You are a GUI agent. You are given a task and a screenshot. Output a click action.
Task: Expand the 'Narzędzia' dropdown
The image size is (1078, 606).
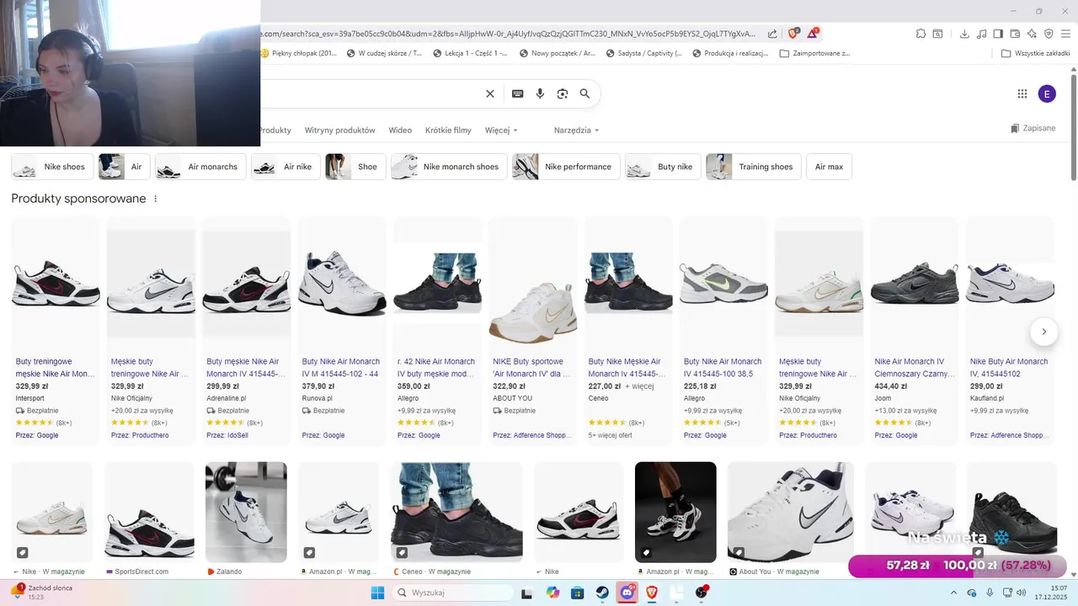tap(577, 130)
